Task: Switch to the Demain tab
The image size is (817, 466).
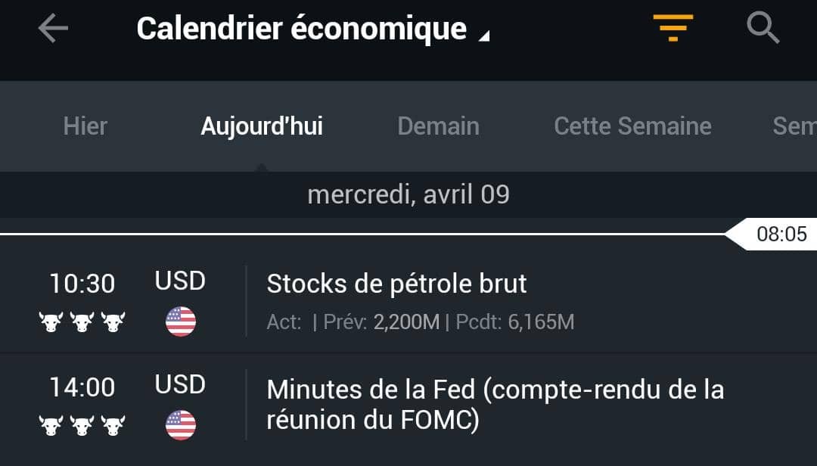Action: tap(438, 126)
